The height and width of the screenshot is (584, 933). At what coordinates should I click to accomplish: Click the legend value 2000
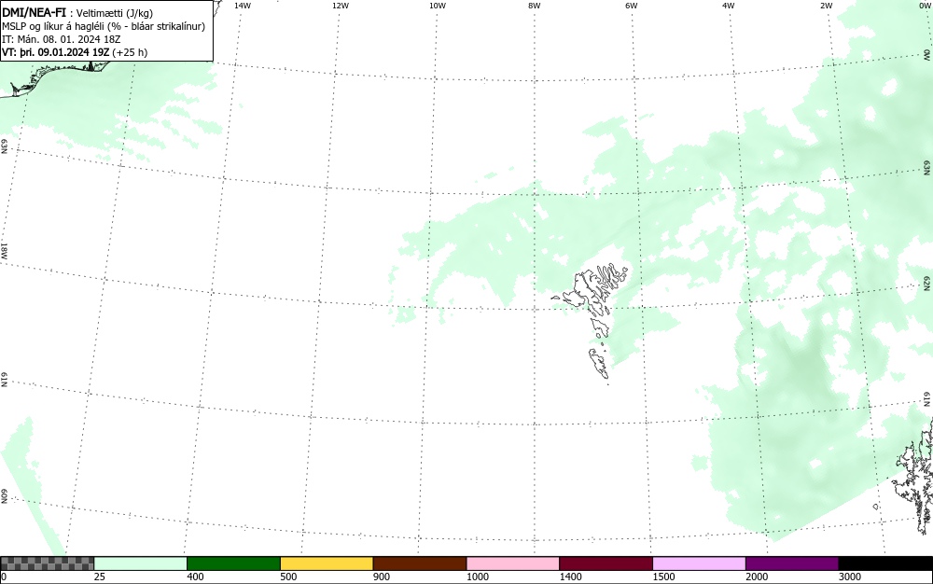tap(757, 577)
